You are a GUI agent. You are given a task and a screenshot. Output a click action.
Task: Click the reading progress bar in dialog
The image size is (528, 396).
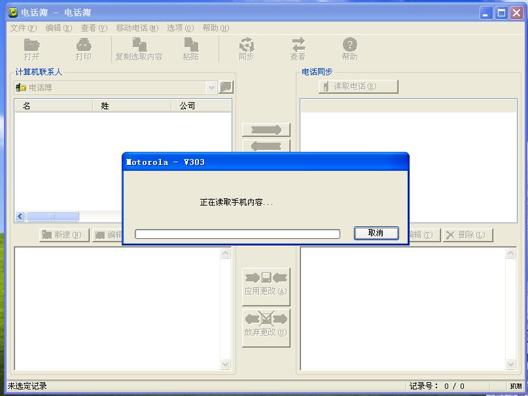(237, 234)
